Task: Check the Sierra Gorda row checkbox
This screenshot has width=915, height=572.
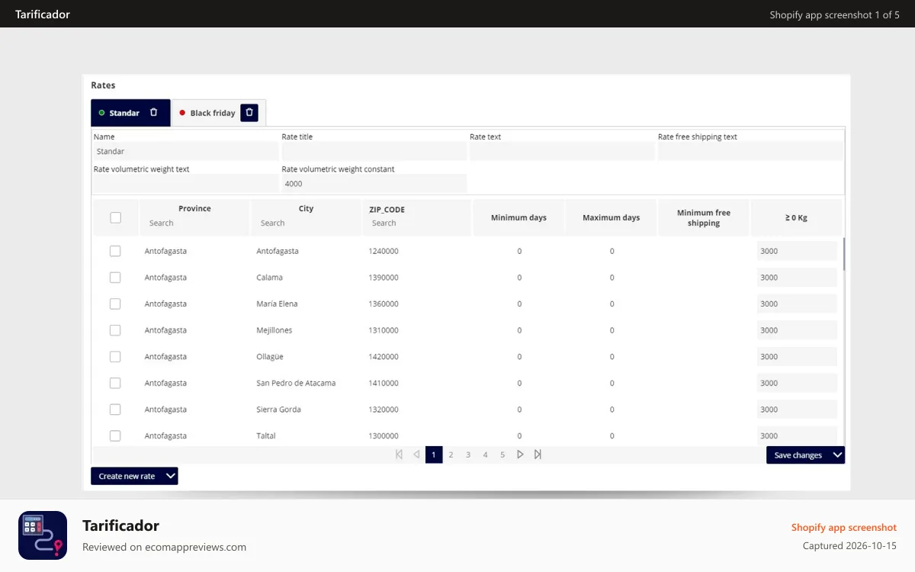Action: point(115,410)
